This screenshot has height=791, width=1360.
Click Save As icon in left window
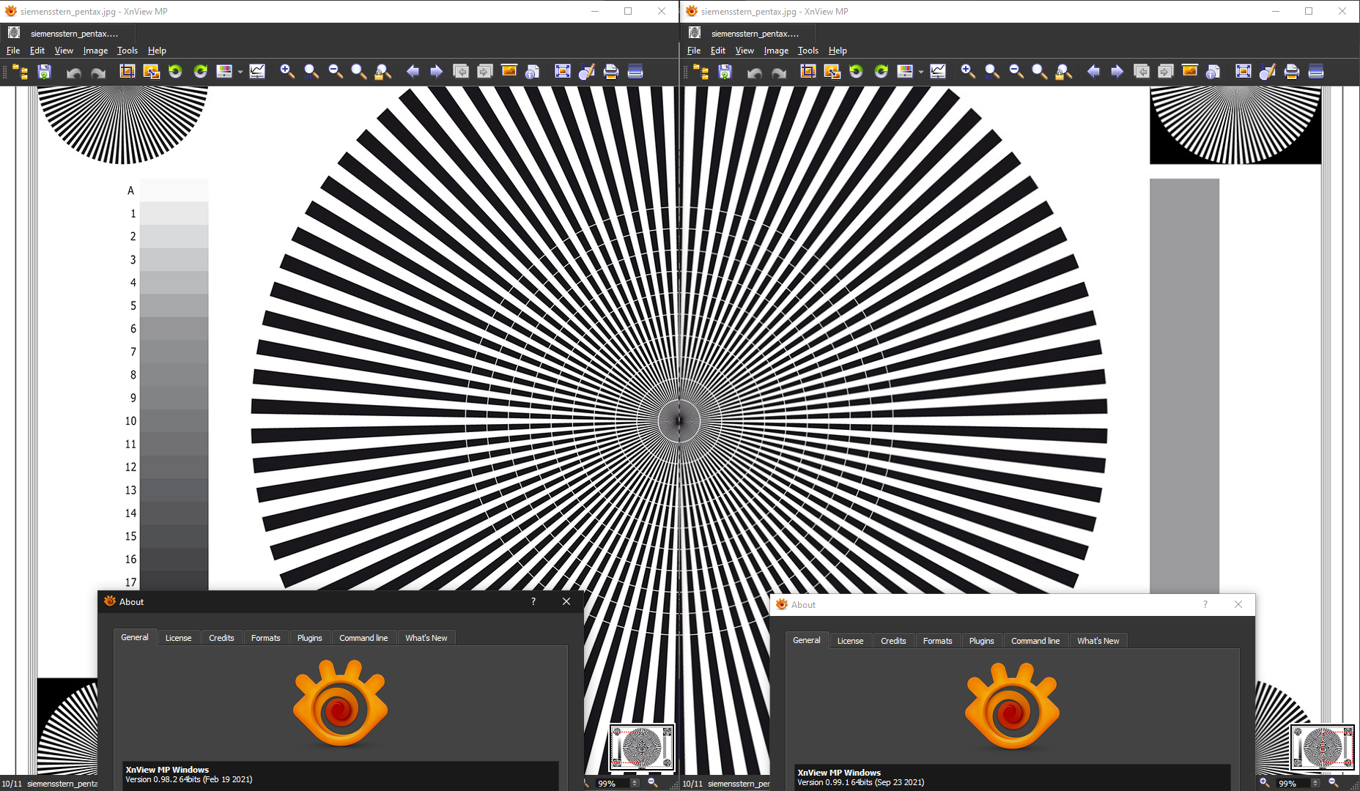[44, 72]
